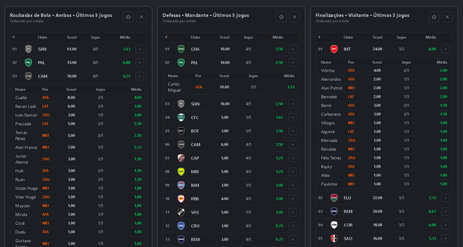Select the Carlos Miguel player row

click(x=231, y=87)
